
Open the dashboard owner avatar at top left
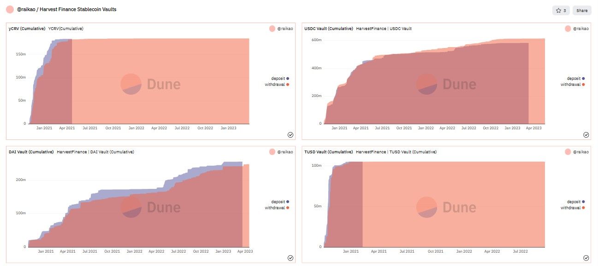click(x=10, y=9)
